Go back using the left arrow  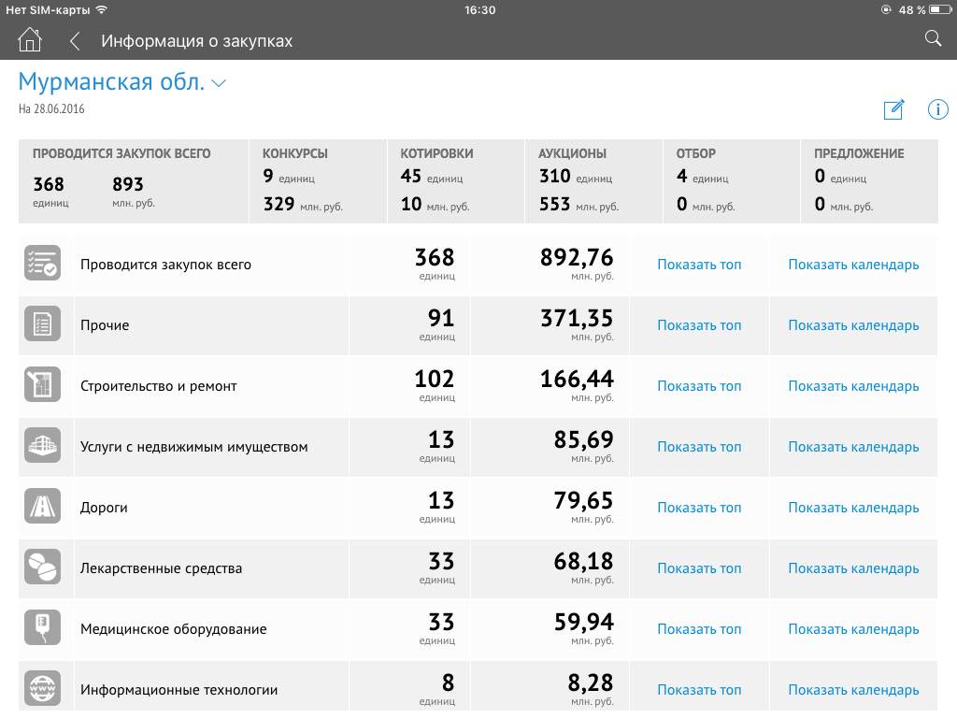click(75, 41)
